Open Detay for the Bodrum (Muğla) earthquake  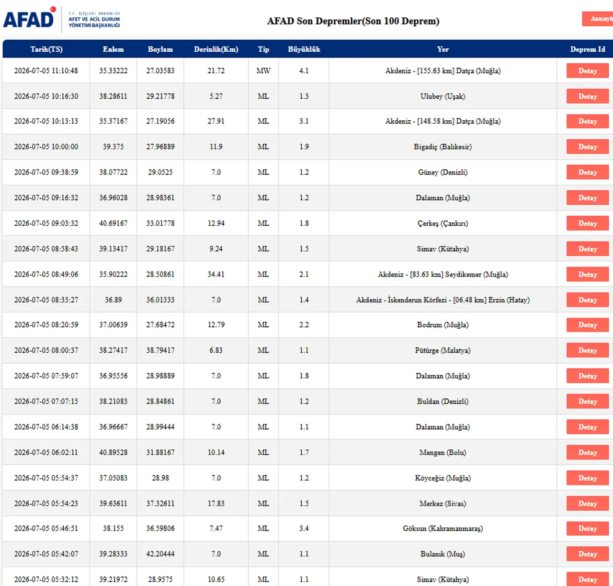tap(588, 325)
